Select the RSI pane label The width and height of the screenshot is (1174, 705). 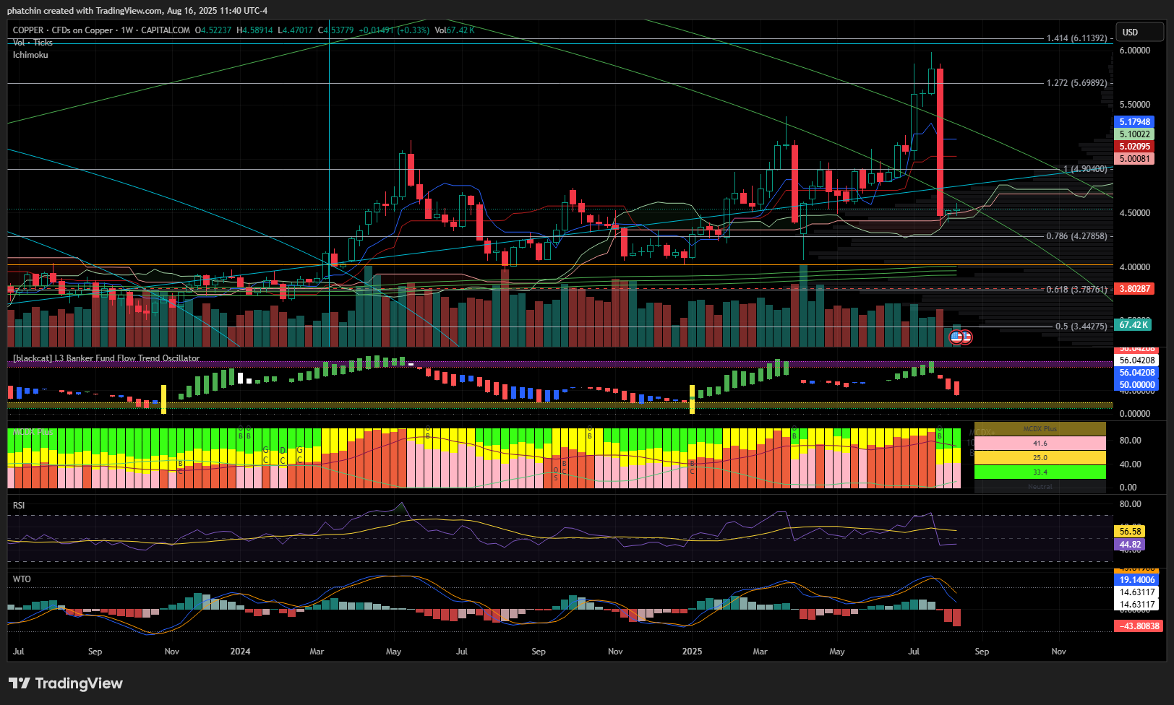pyautogui.click(x=19, y=506)
